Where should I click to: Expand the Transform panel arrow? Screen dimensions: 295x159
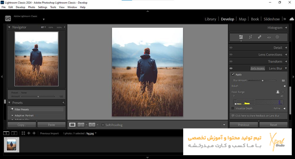click(286, 61)
